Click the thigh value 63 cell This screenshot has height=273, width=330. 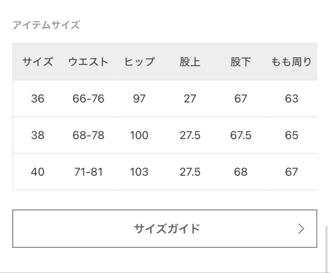point(291,99)
